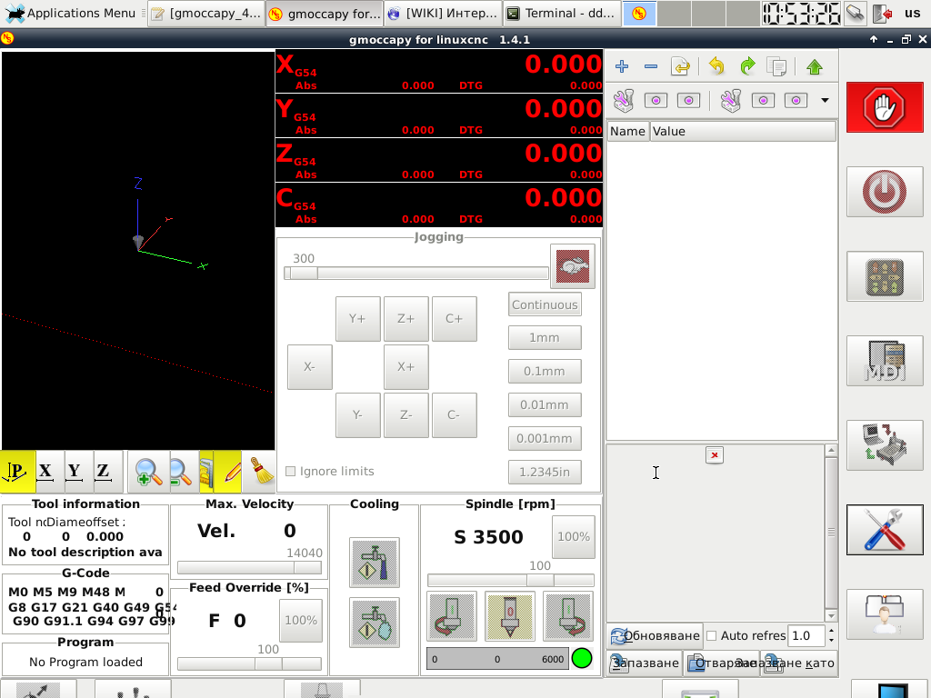Select 0.1mm jog increment

(545, 371)
